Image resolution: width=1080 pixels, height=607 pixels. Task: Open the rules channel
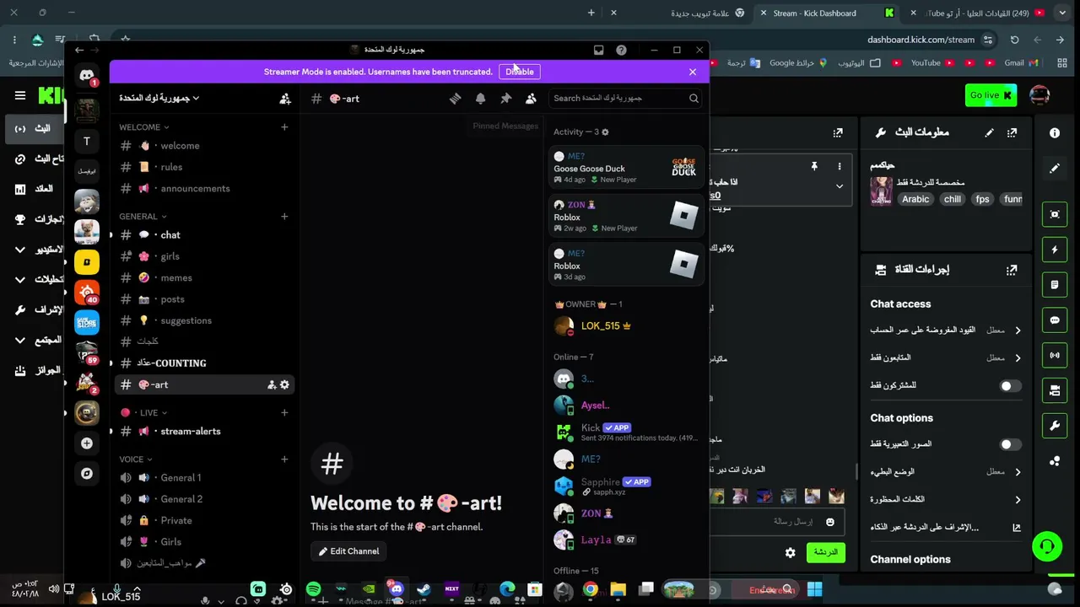coord(202,167)
